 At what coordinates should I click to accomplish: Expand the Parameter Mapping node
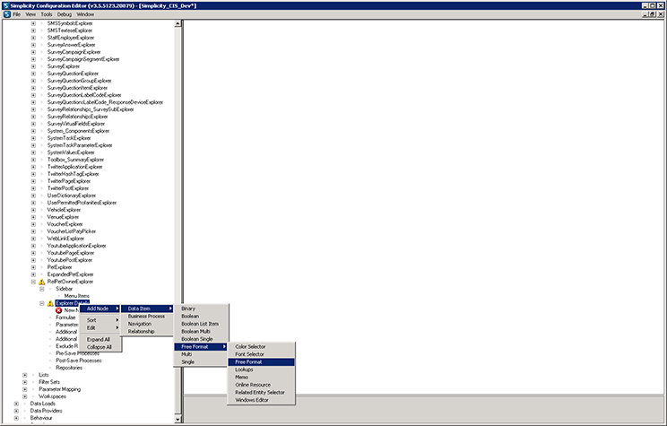click(x=25, y=389)
